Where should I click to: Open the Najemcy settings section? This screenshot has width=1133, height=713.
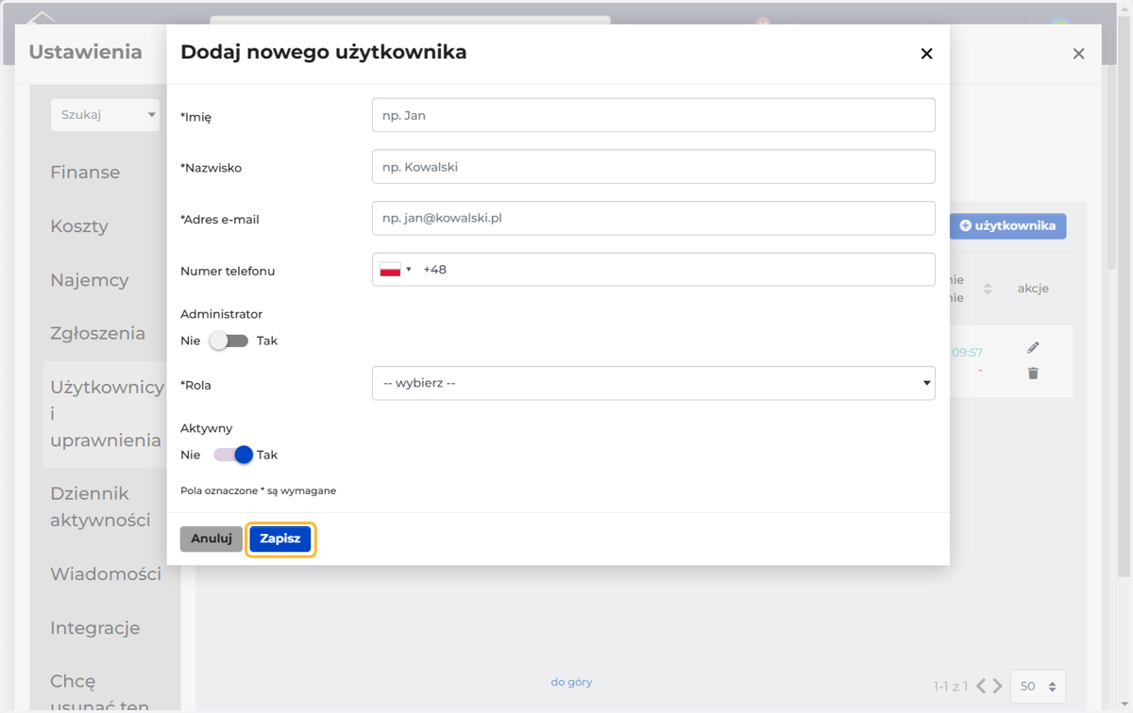(90, 280)
